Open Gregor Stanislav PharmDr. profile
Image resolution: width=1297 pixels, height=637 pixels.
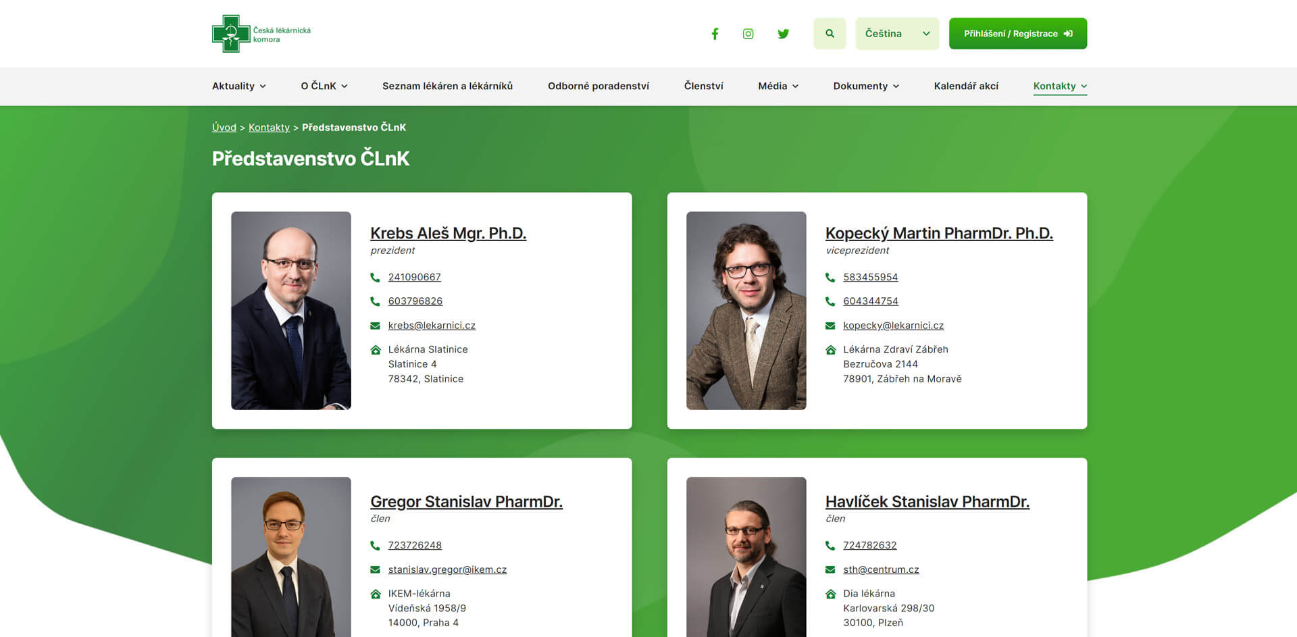pos(466,501)
